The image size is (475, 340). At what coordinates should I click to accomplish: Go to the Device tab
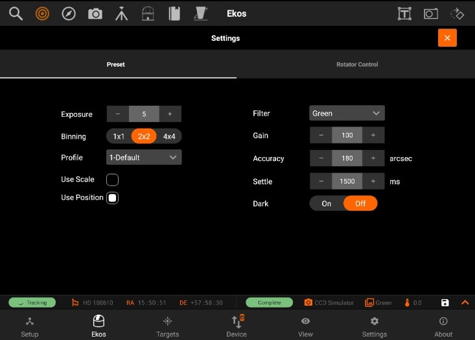pos(237,326)
